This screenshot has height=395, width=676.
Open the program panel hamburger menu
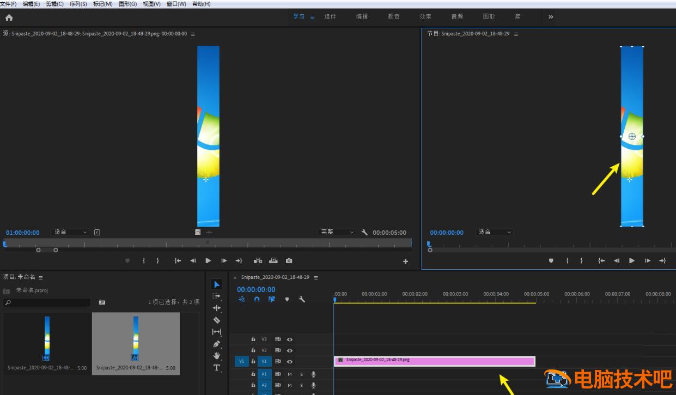click(516, 34)
